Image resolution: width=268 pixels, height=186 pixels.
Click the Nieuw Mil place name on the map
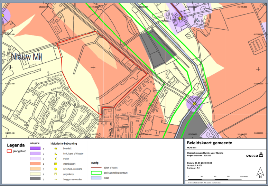pos(27,57)
